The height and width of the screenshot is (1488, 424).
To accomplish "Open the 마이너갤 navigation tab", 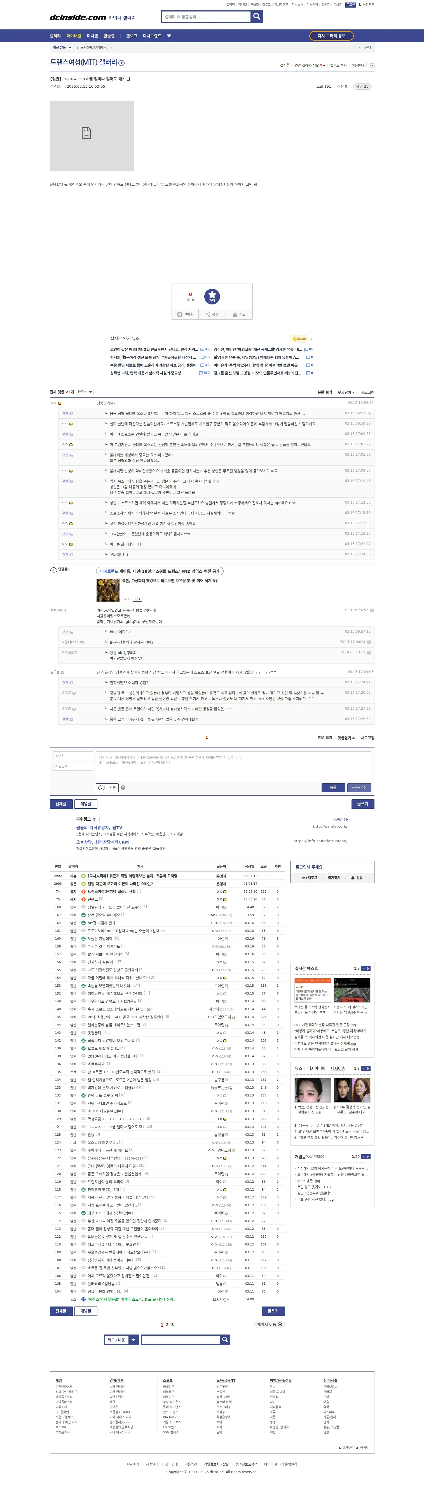I will [74, 36].
